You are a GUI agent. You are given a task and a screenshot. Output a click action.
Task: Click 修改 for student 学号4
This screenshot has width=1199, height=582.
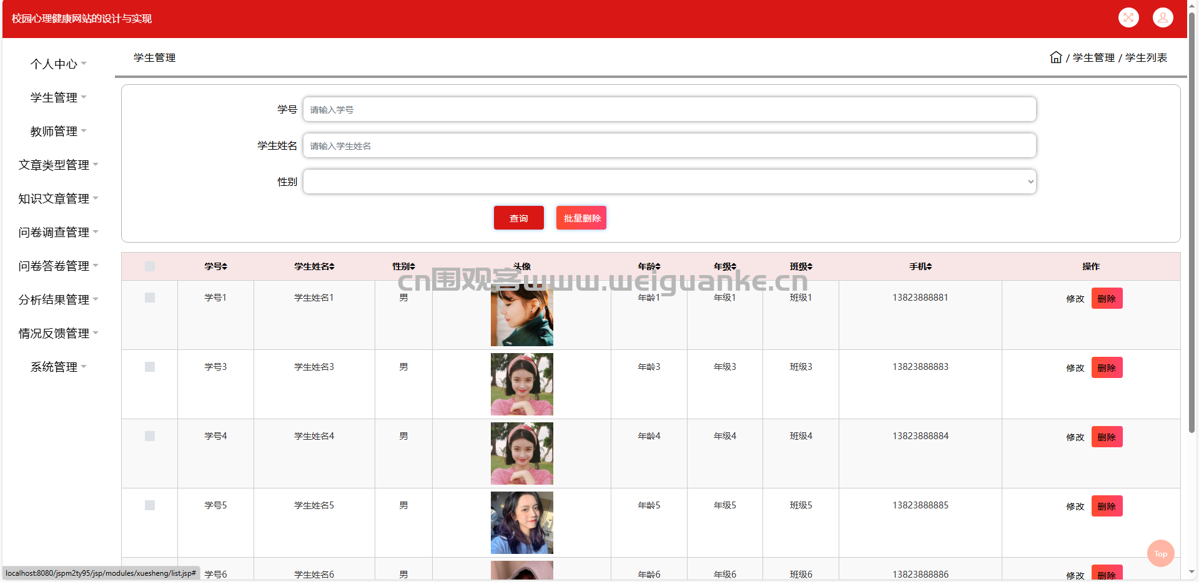(x=1075, y=437)
